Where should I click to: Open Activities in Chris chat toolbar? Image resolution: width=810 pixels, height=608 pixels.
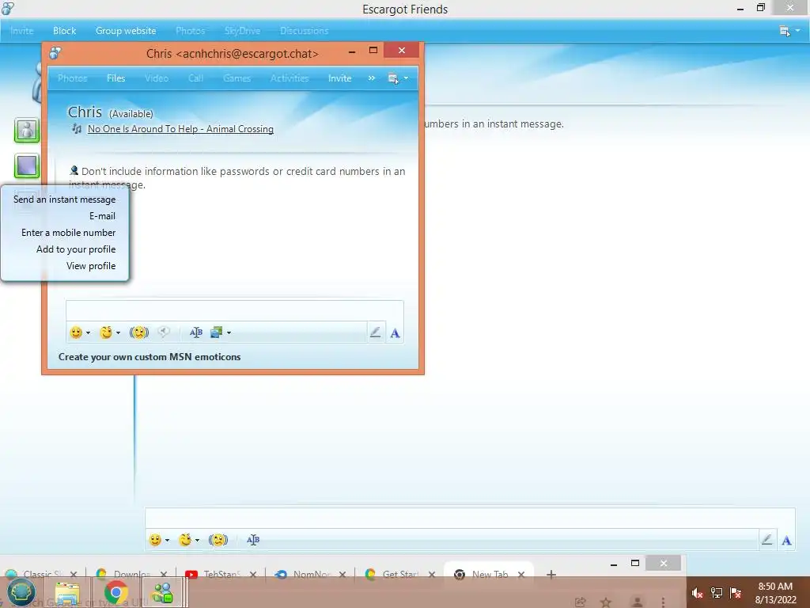pos(290,78)
